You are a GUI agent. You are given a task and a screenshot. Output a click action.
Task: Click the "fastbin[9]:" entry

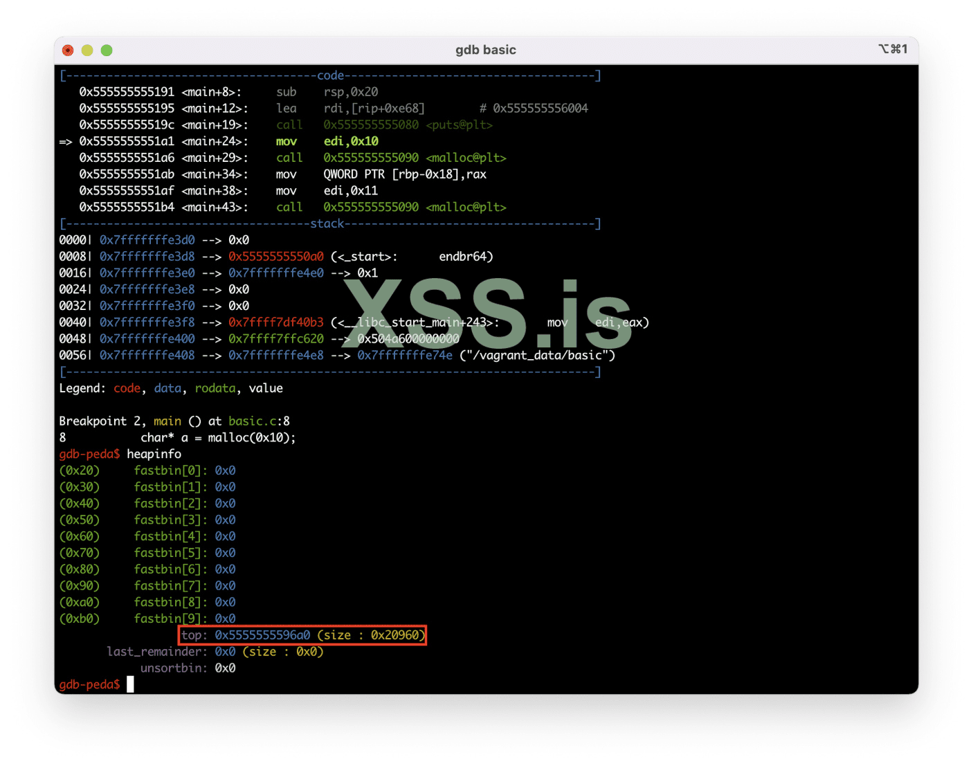click(x=171, y=619)
